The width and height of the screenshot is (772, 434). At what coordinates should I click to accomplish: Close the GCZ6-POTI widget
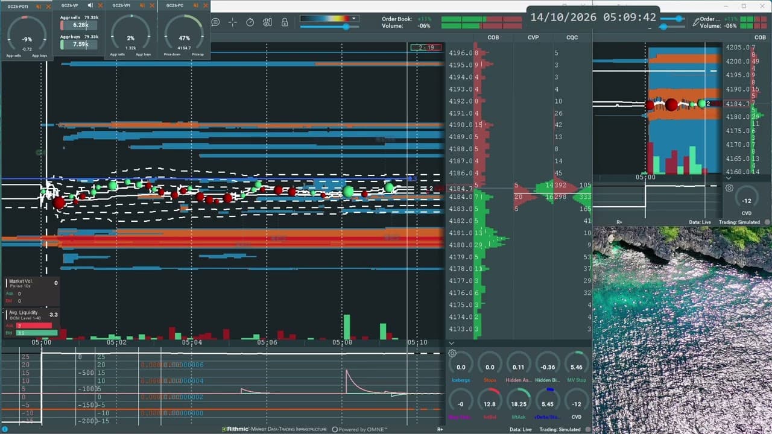(48, 5)
